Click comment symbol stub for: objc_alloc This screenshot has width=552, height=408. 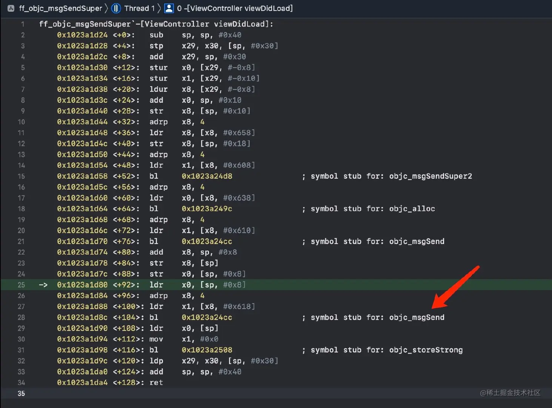[x=373, y=209]
